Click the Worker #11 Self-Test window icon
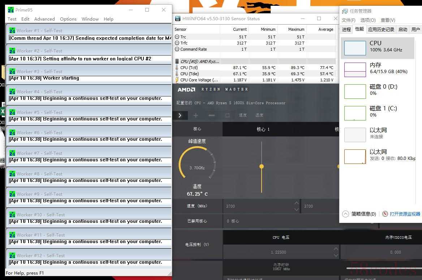Image resolution: width=422 pixels, height=280 pixels. point(12,235)
